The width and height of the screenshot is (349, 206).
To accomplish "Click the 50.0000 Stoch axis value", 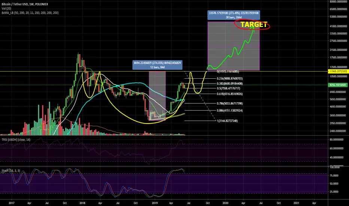I will coord(334,184).
